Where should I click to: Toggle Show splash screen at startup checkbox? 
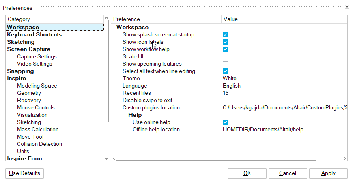pyautogui.click(x=225, y=35)
